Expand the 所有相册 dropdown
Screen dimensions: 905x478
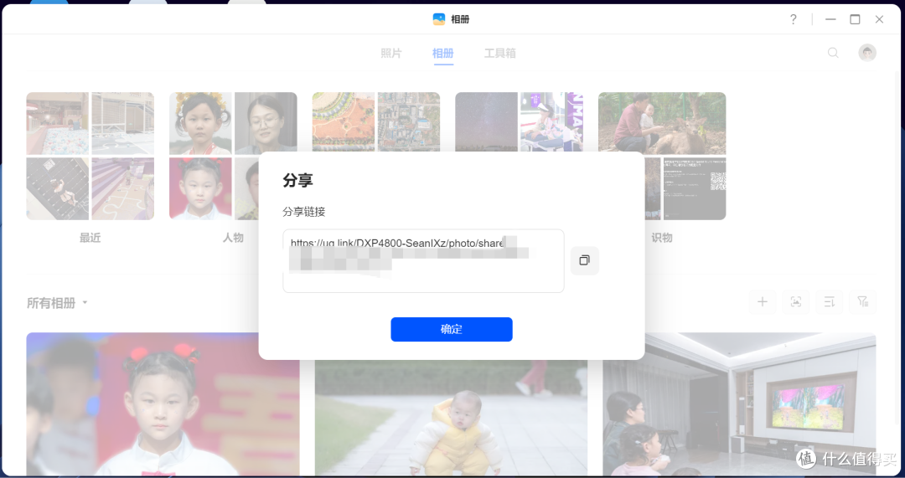point(57,303)
